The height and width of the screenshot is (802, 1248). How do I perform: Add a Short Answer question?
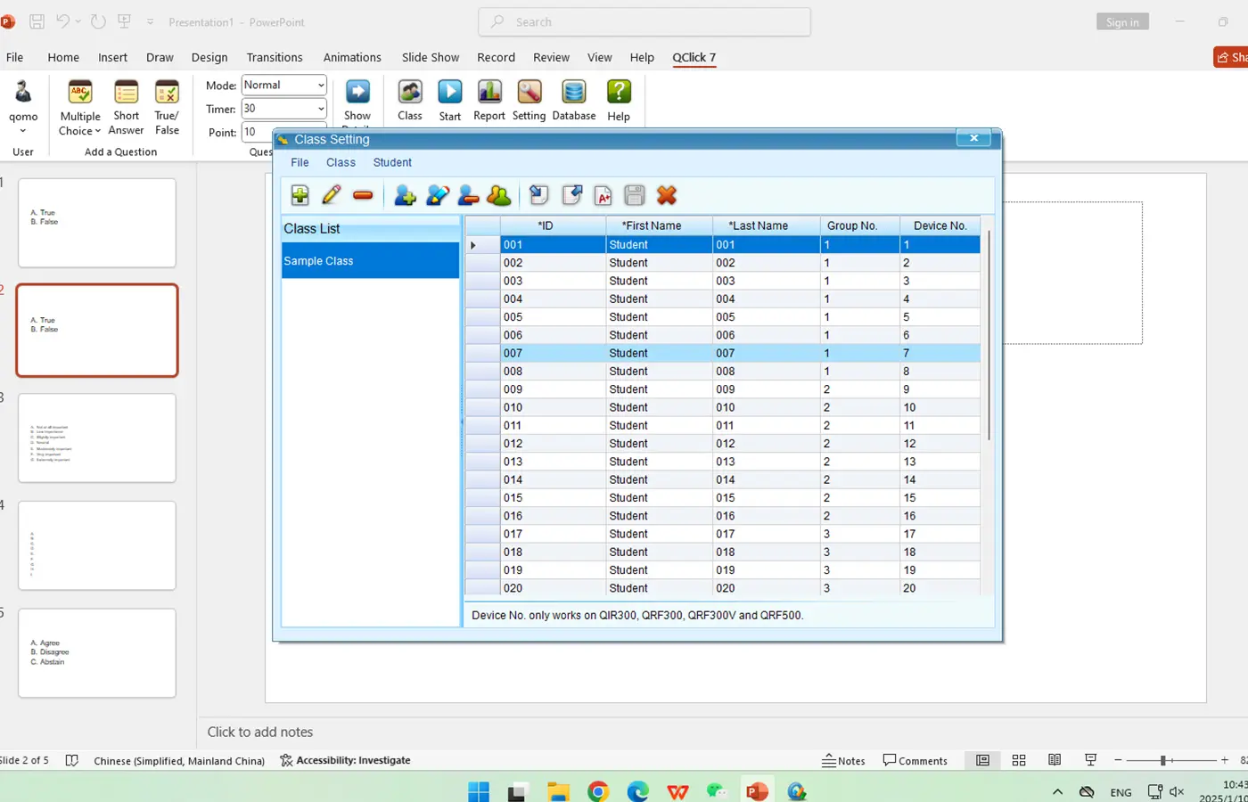(x=127, y=107)
